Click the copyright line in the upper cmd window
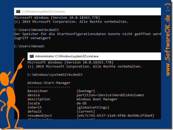Image resolution: width=173 pixels, height=130 pixels. tap(71, 22)
